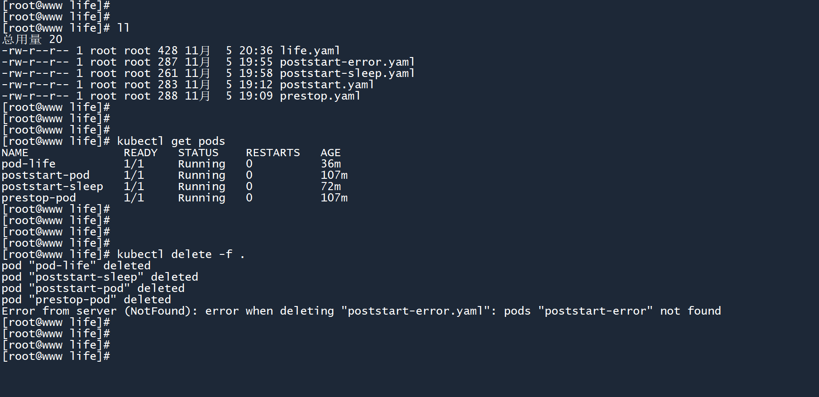Click the poststart-sleep name in pods table
Screen dimensions: 819x397
point(52,187)
